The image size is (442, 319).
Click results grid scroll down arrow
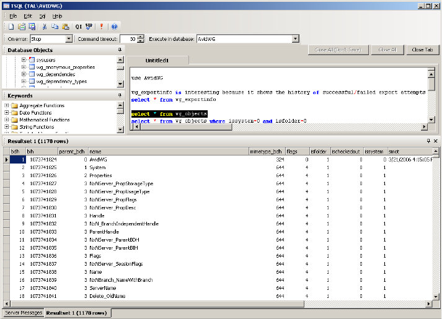pos(436,297)
